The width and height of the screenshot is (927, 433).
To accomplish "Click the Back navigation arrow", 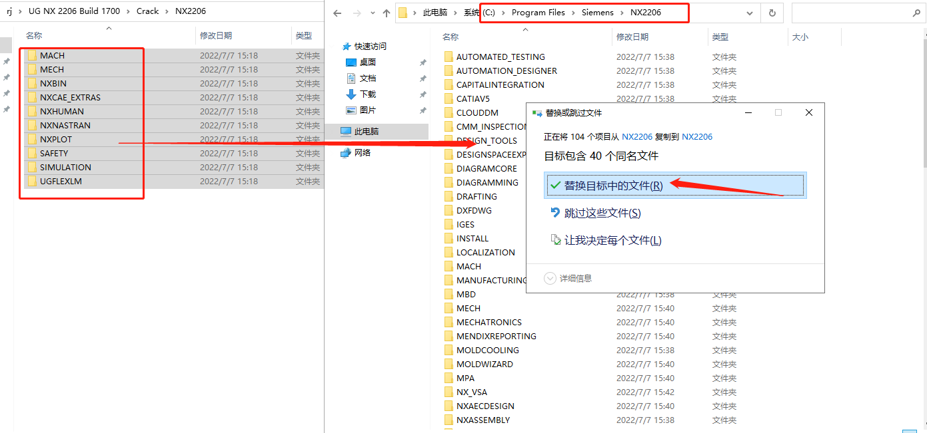I will 337,13.
